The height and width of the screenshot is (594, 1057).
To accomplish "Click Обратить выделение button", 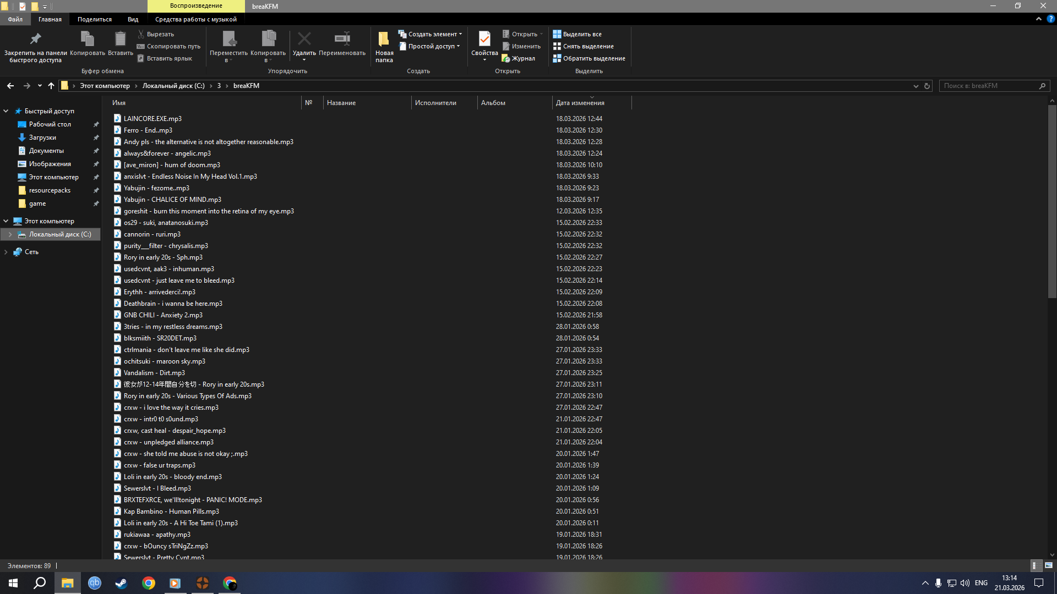I will pyautogui.click(x=593, y=58).
